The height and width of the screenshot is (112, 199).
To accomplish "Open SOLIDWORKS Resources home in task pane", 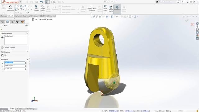I will pyautogui.click(x=197, y=24).
